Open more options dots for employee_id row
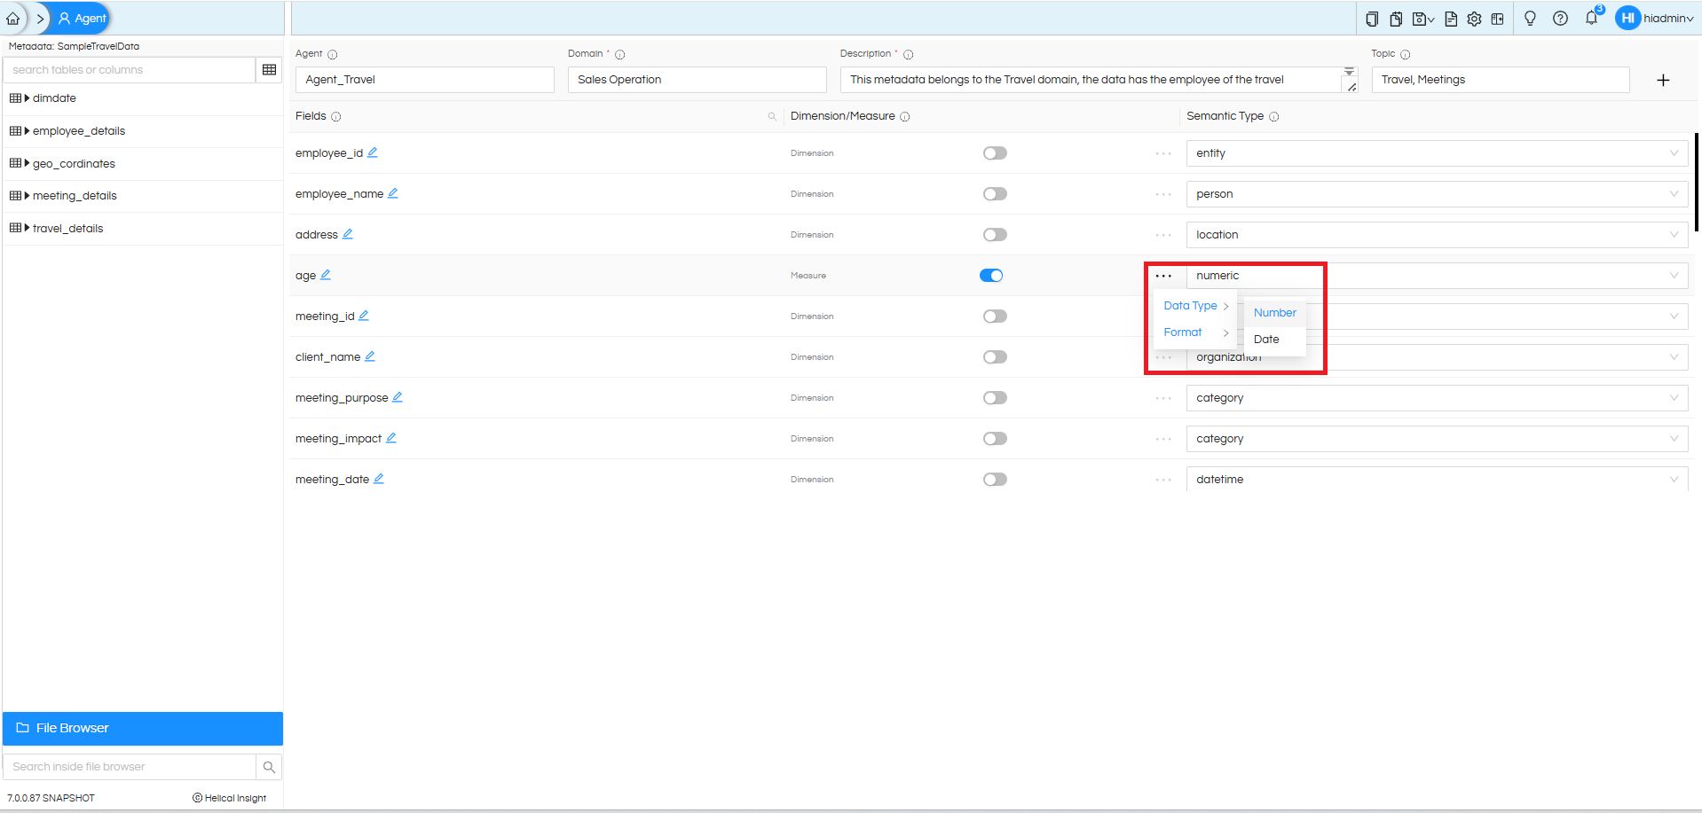This screenshot has height=813, width=1702. [x=1163, y=153]
